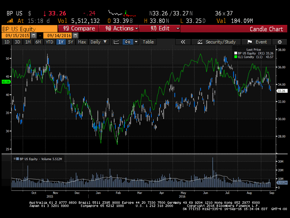Click the L 33.25 low value
The width and height of the screenshot is (290, 218).
[193, 21]
